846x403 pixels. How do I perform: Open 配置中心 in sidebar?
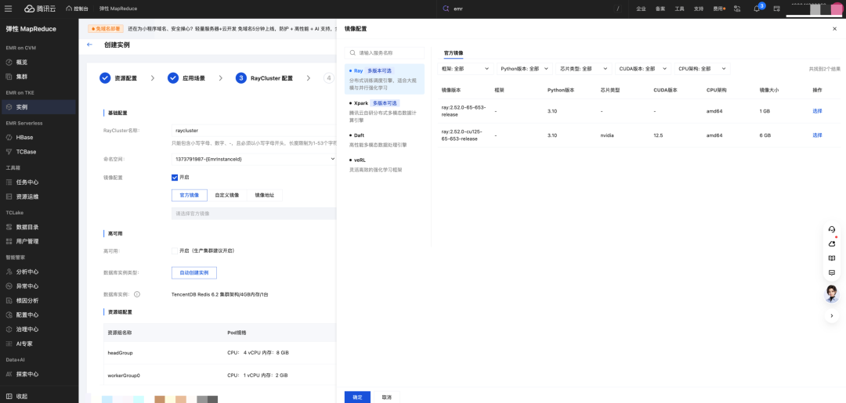click(x=27, y=315)
